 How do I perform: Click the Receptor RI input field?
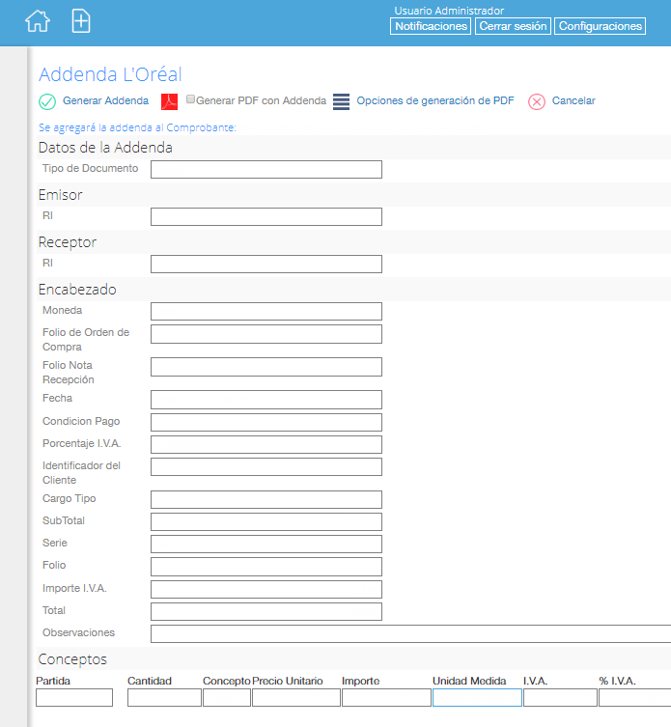(x=266, y=265)
